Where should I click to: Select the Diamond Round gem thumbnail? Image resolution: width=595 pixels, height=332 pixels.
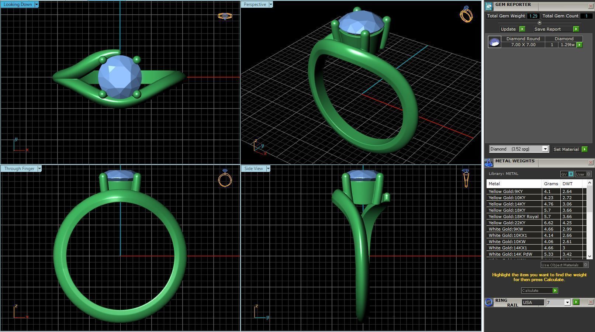point(494,42)
